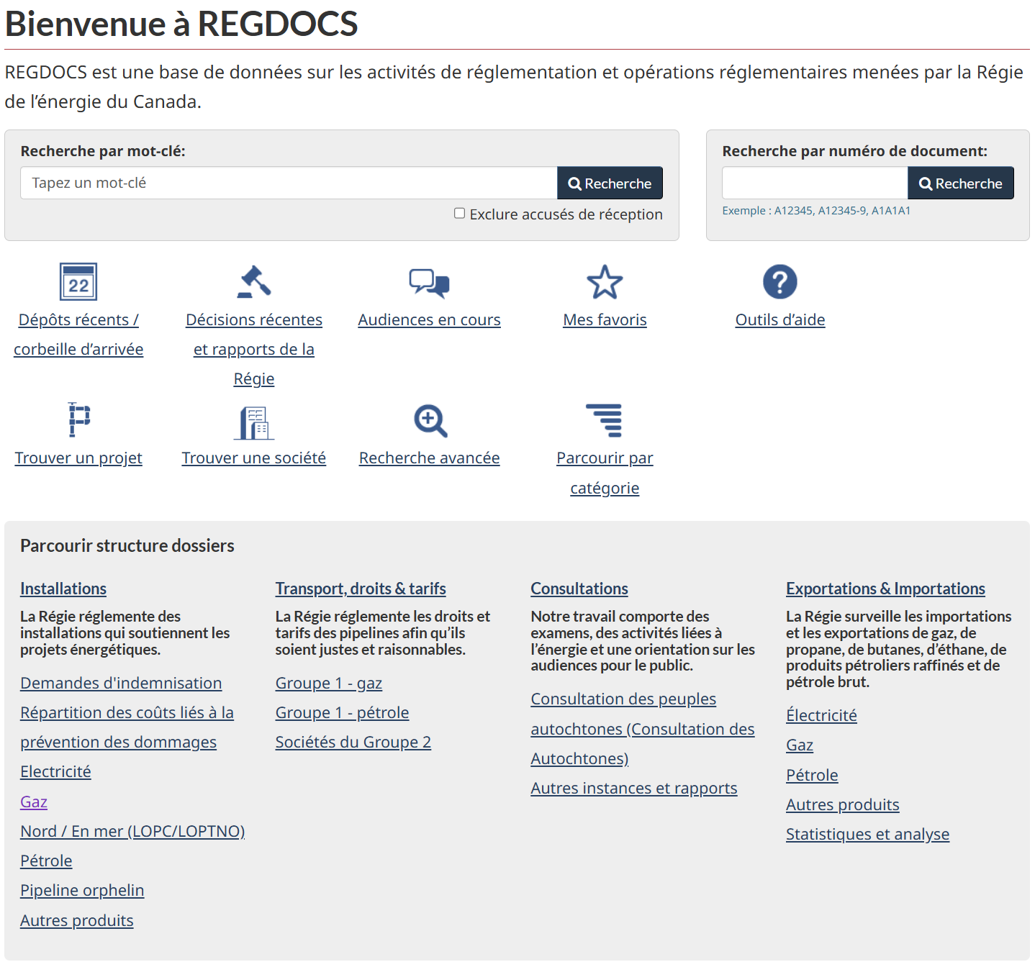
Task: Open the Mes favoris link
Action: tap(605, 319)
